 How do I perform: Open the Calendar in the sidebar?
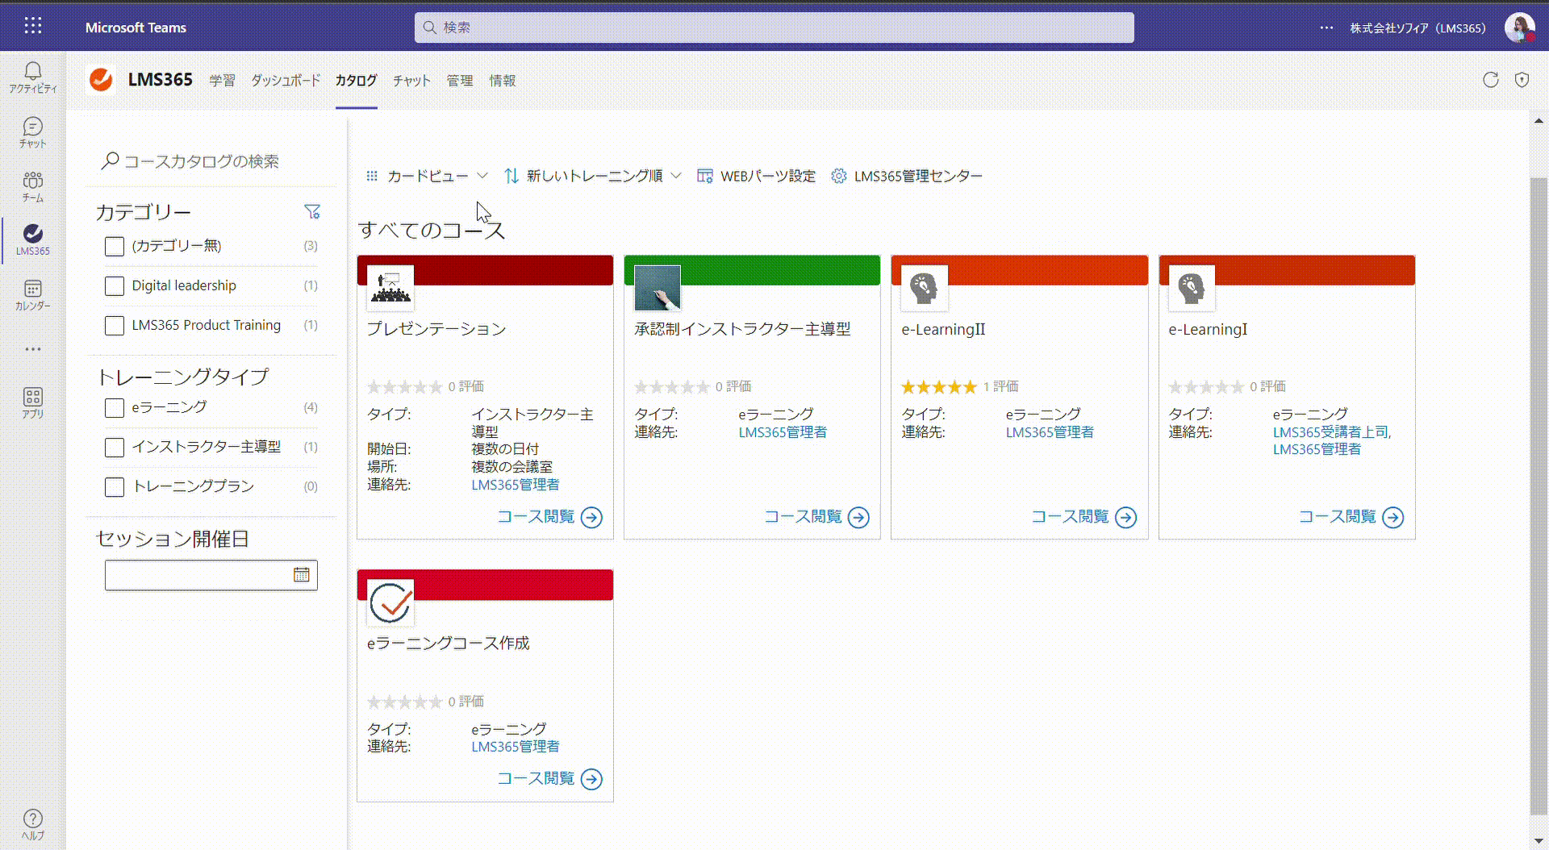click(33, 295)
